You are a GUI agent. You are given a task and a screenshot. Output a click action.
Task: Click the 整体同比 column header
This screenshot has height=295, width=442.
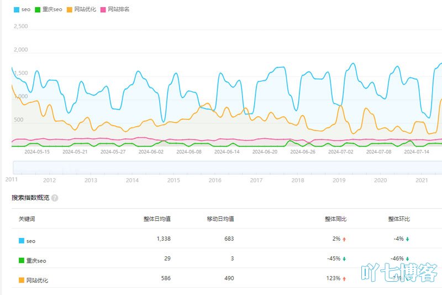tap(335, 219)
